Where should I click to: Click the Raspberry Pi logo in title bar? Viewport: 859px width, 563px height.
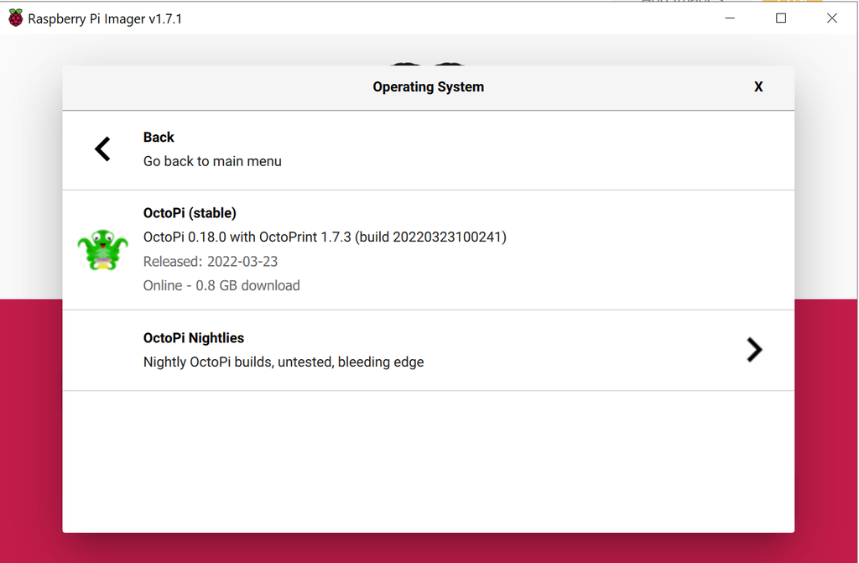pyautogui.click(x=15, y=18)
